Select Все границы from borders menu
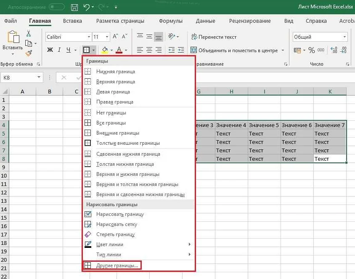 [x=111, y=123]
